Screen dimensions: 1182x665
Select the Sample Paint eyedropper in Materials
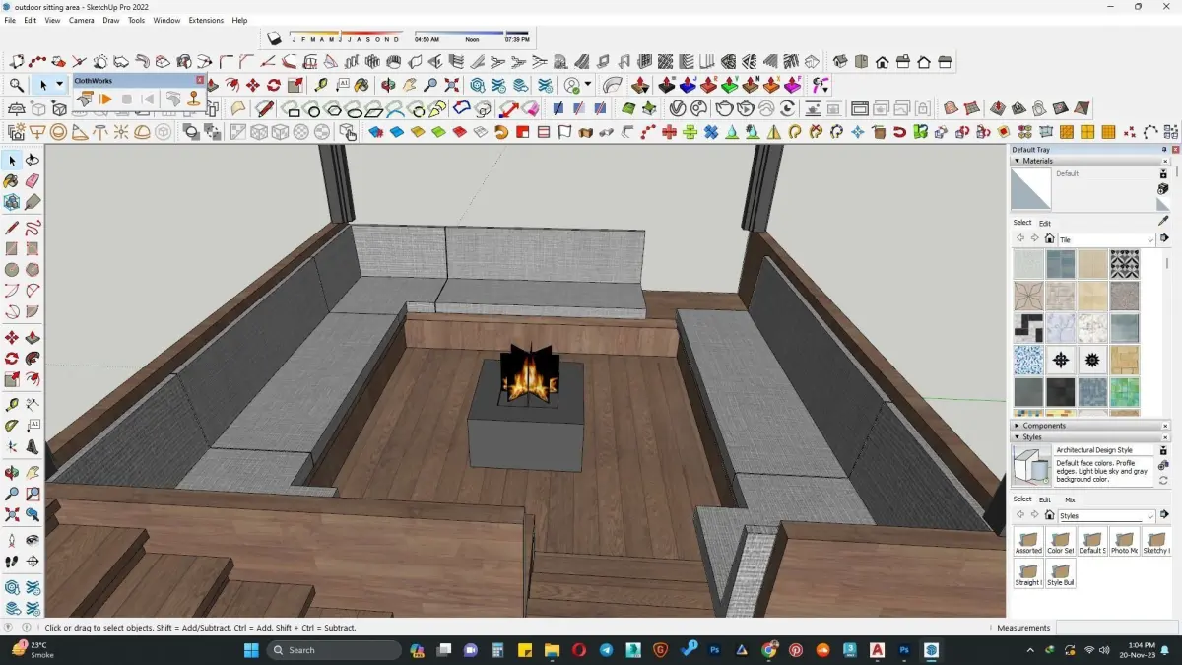coord(1163,222)
